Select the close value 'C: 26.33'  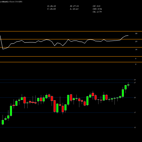[x=51, y=9]
